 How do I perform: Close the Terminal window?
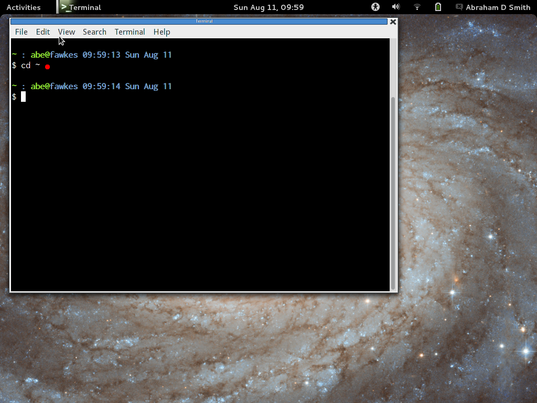click(393, 22)
